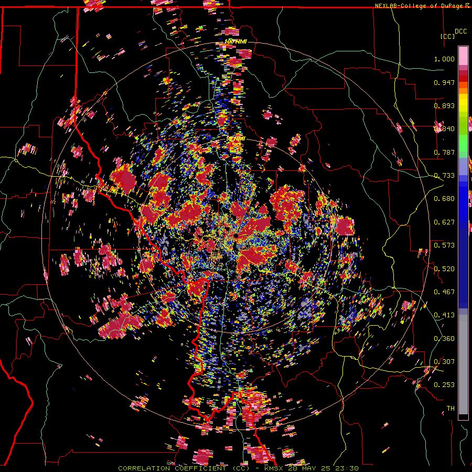472x472 pixels.
Task: Click the 0.840 legend value
Action: (444, 129)
